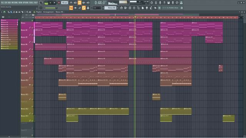Mute the Nexus #5 track
This screenshot has width=246, height=138.
click(x=32, y=56)
